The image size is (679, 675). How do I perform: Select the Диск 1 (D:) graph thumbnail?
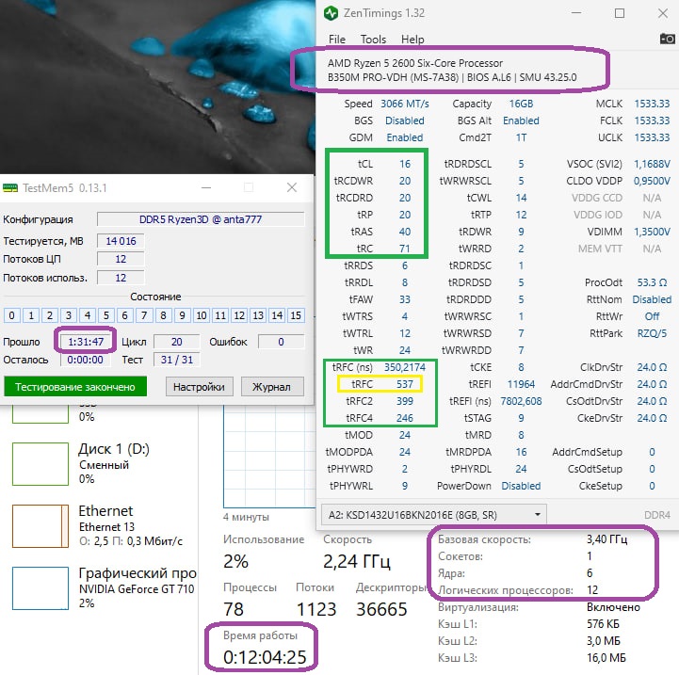click(x=40, y=463)
